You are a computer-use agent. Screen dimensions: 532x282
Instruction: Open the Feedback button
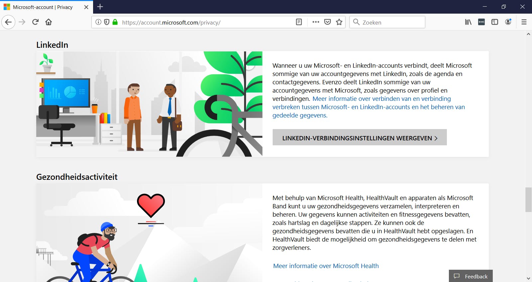pos(471,276)
